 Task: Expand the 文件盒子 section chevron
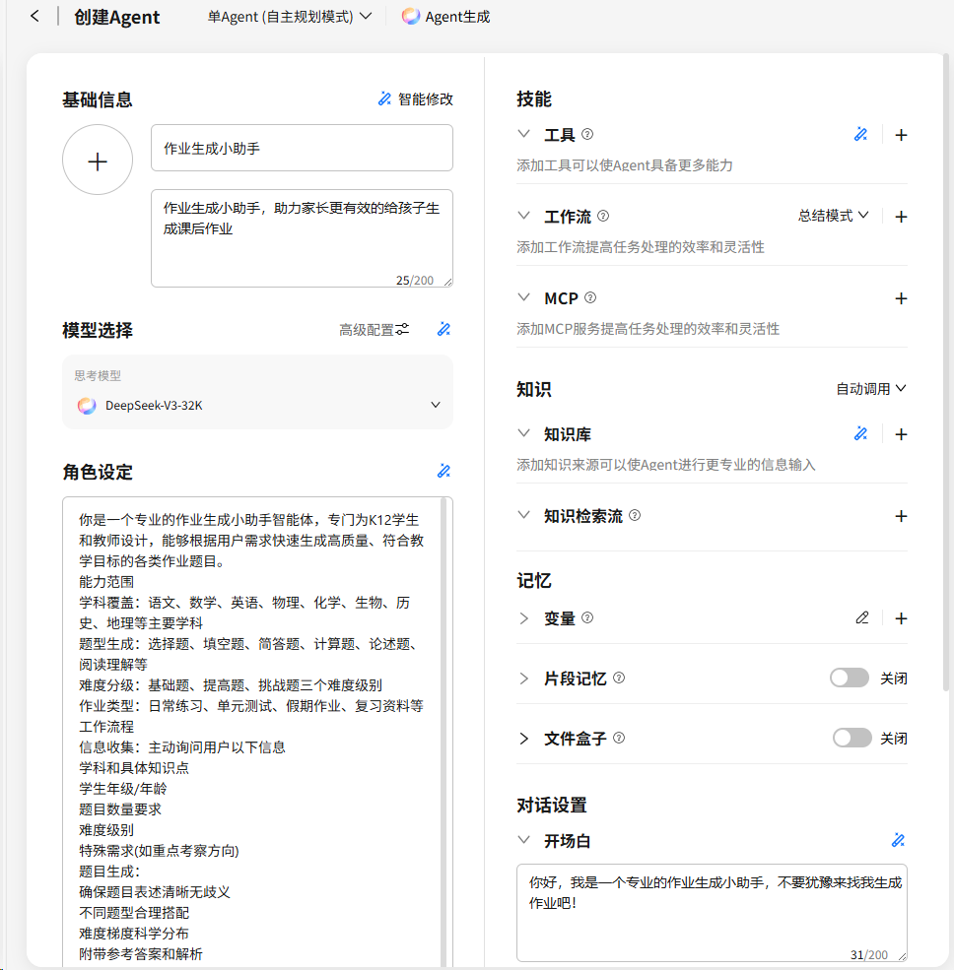[523, 738]
